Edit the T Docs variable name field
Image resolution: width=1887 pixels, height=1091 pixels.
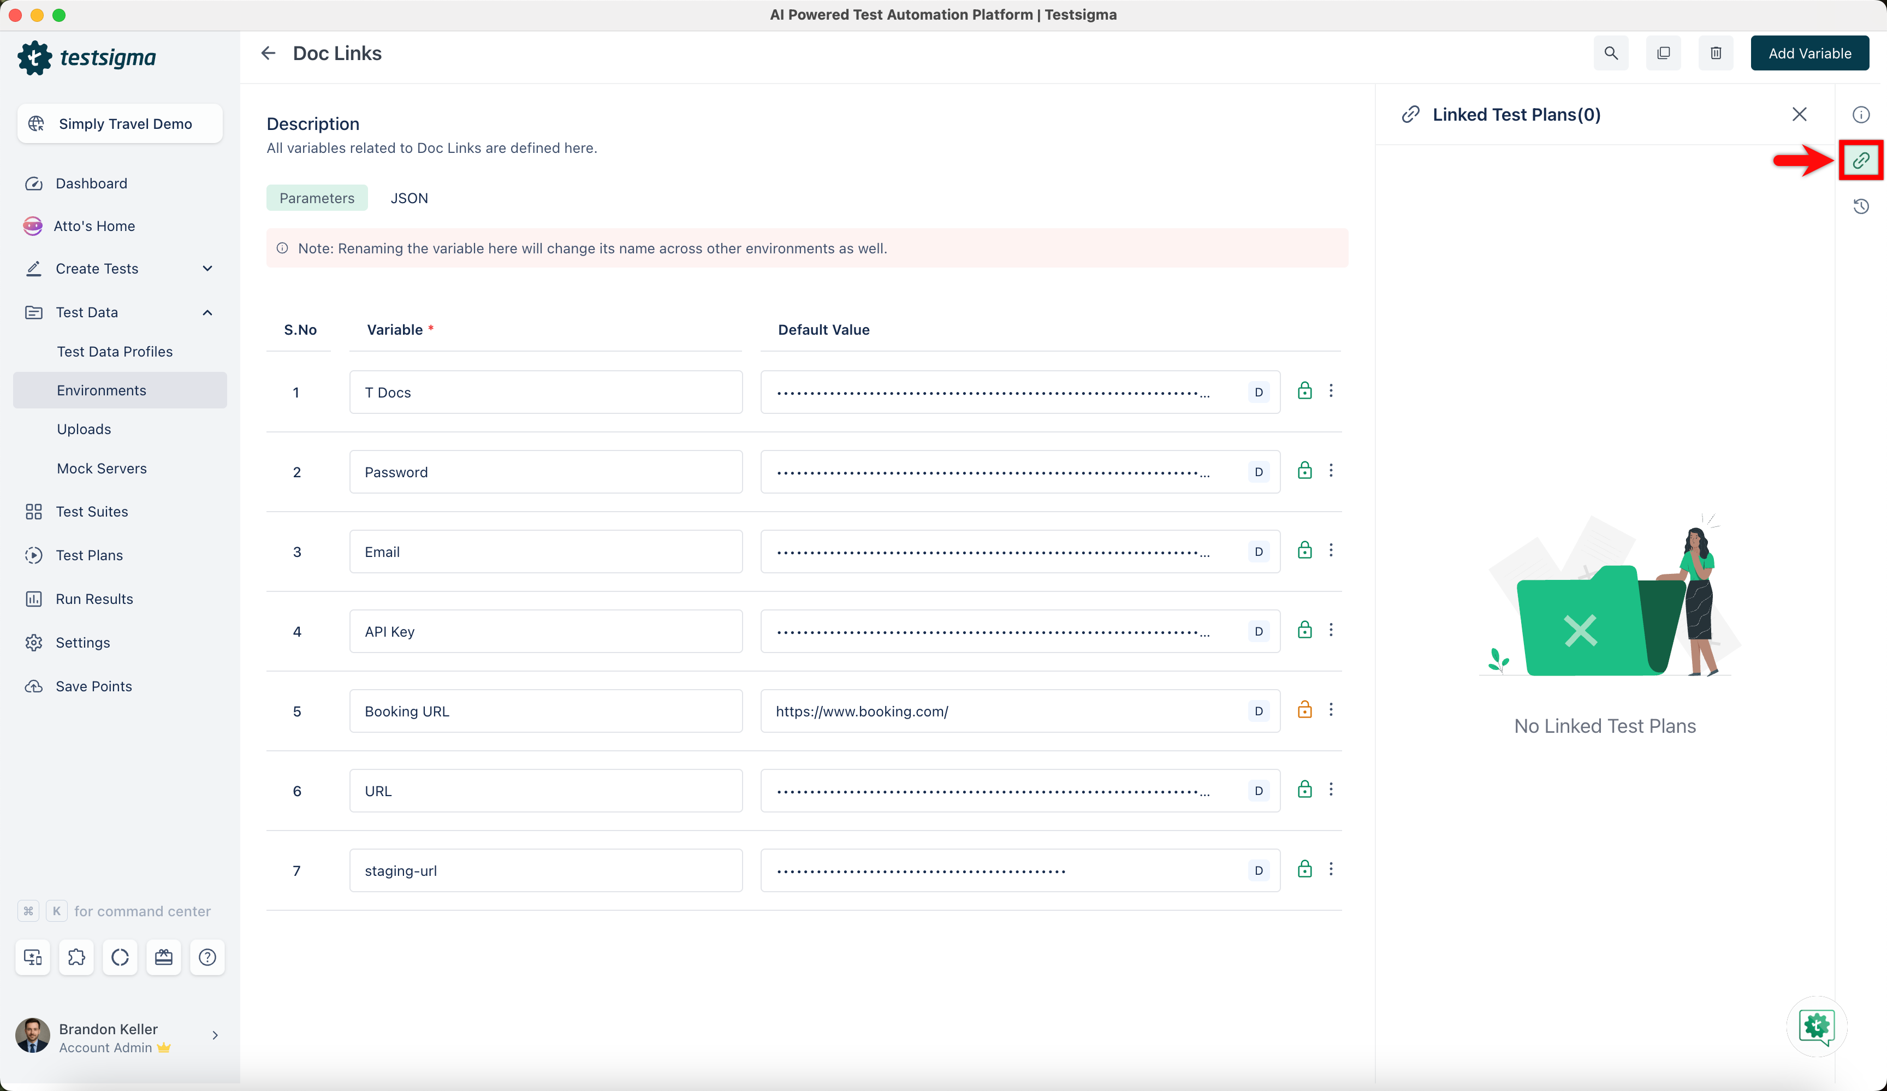click(546, 393)
